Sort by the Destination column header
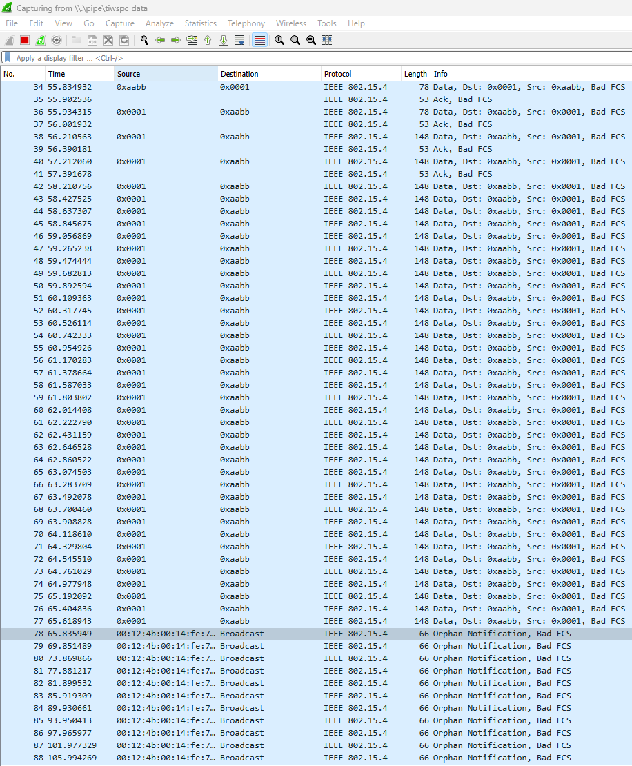 pyautogui.click(x=269, y=74)
